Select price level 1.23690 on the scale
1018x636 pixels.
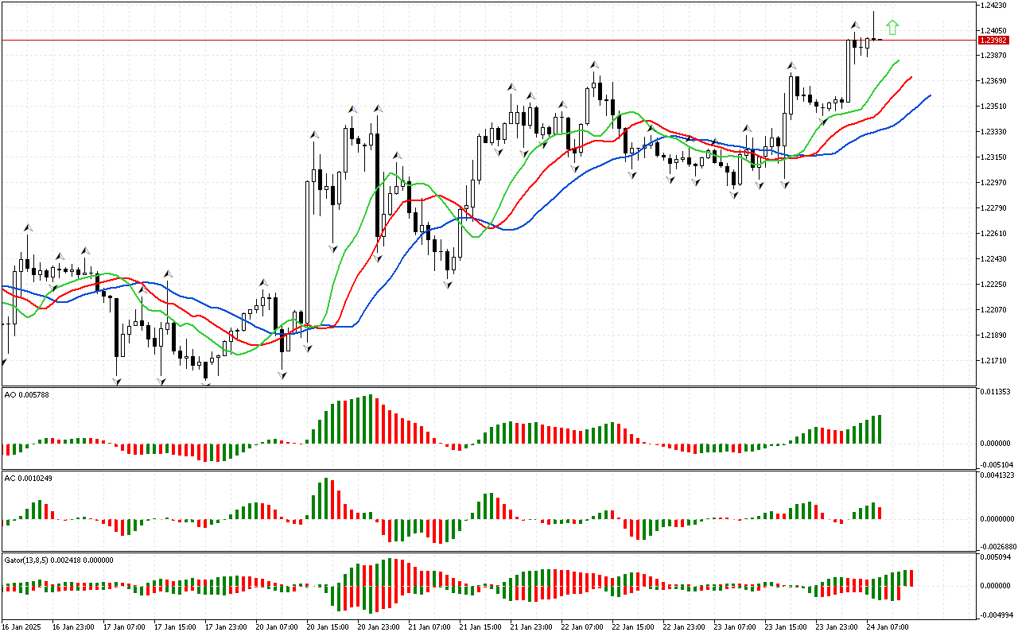(993, 80)
